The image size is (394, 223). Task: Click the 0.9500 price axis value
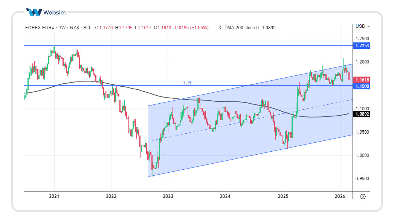[362, 179]
